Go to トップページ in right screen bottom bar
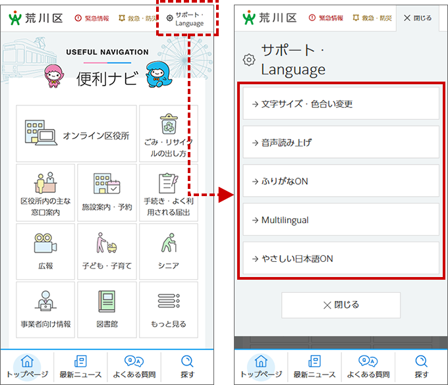Screen dimensions: 448x385 (x=261, y=367)
